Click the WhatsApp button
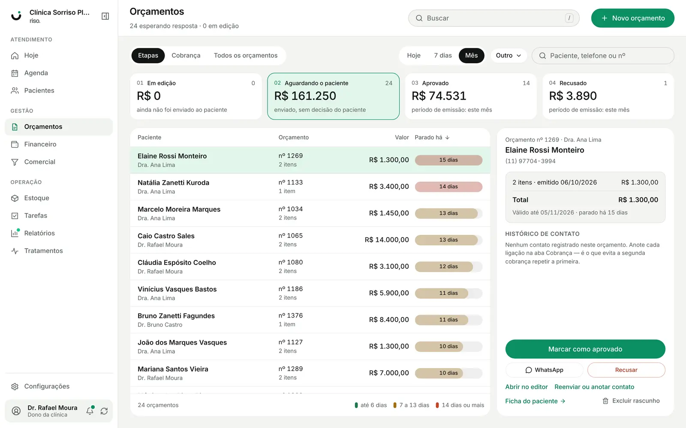 click(x=545, y=370)
